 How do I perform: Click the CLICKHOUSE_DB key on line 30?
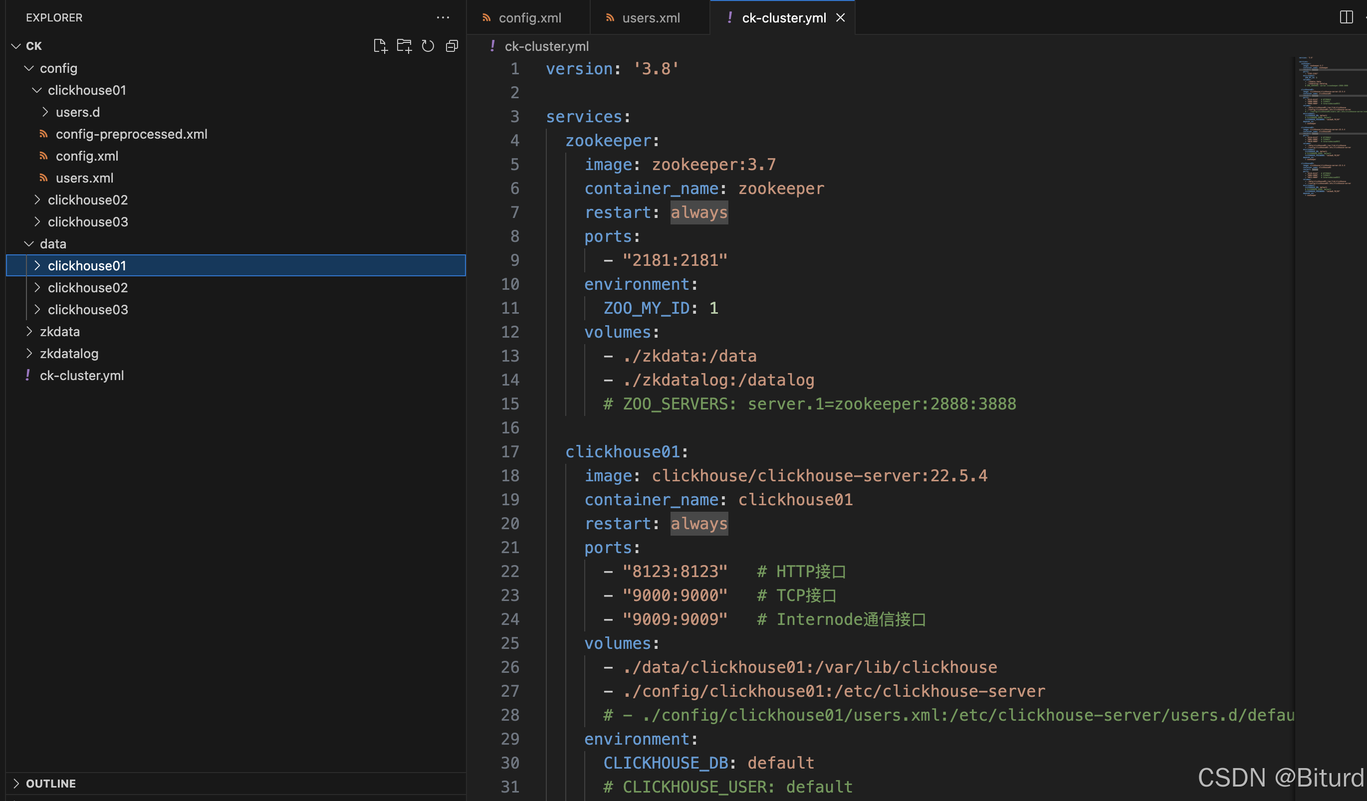coord(666,763)
